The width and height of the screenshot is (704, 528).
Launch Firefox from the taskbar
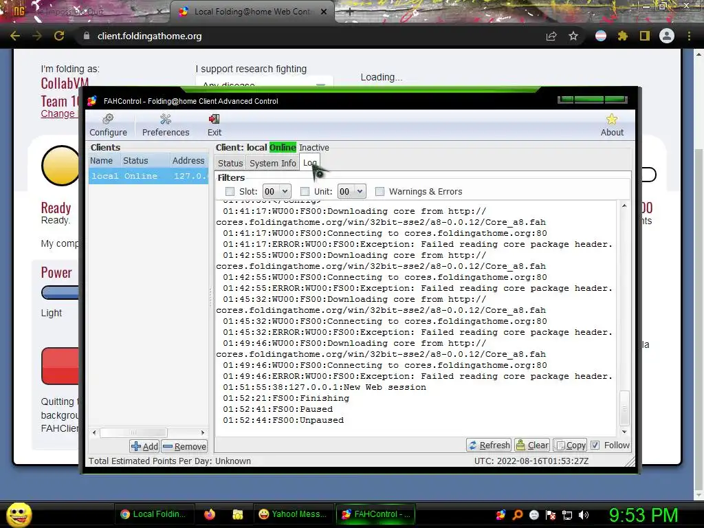coord(210,514)
